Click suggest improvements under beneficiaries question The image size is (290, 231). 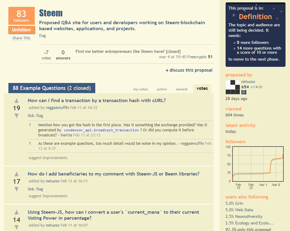(x=48, y=196)
